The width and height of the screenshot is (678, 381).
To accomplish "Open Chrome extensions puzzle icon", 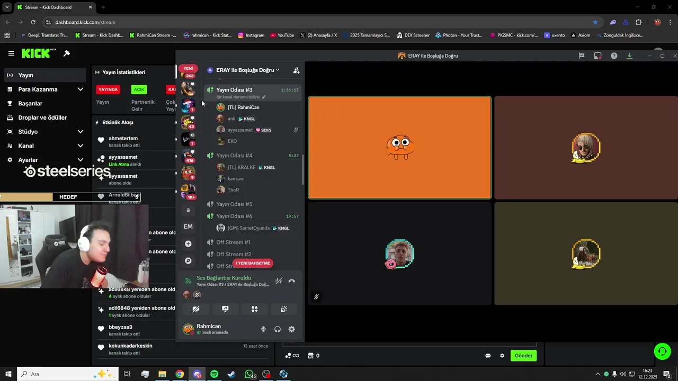I will 638,22.
